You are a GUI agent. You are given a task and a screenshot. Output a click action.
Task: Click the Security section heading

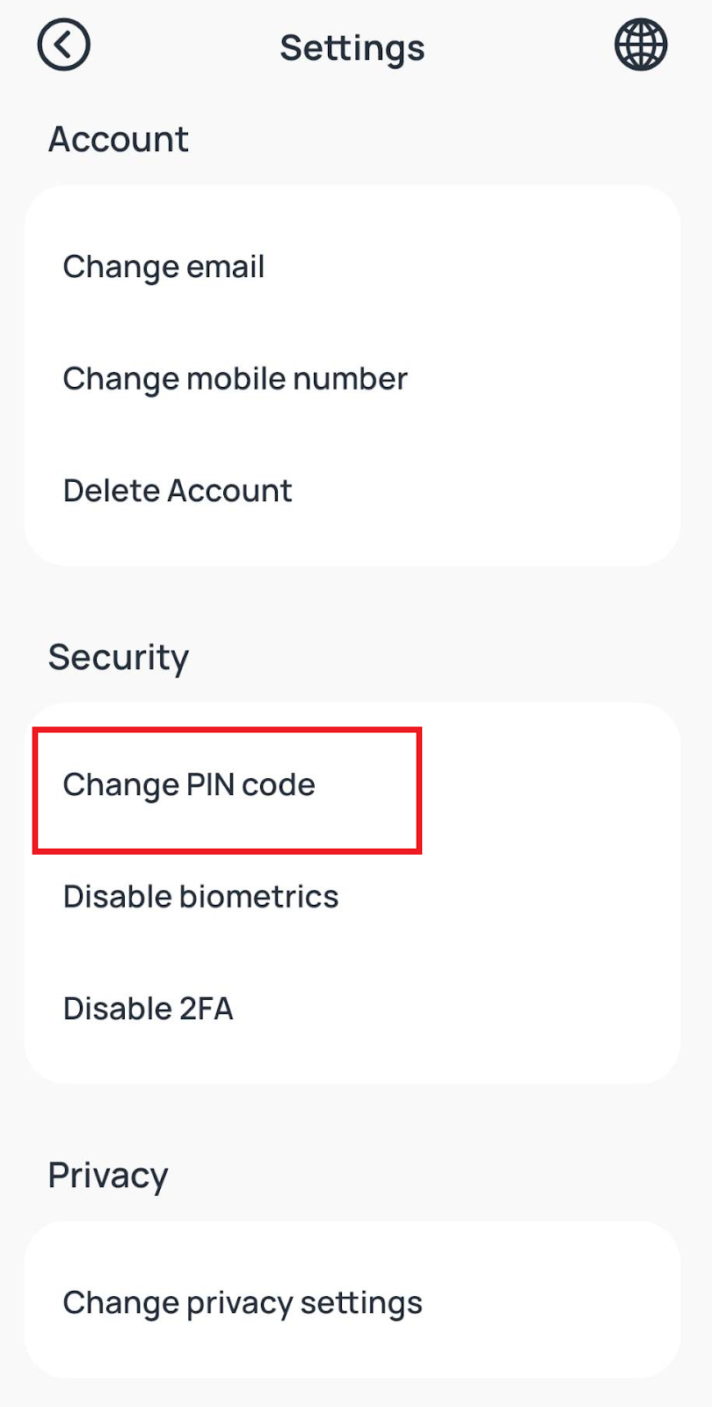[x=118, y=657]
